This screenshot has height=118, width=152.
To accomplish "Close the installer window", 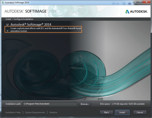I will click(147, 2).
